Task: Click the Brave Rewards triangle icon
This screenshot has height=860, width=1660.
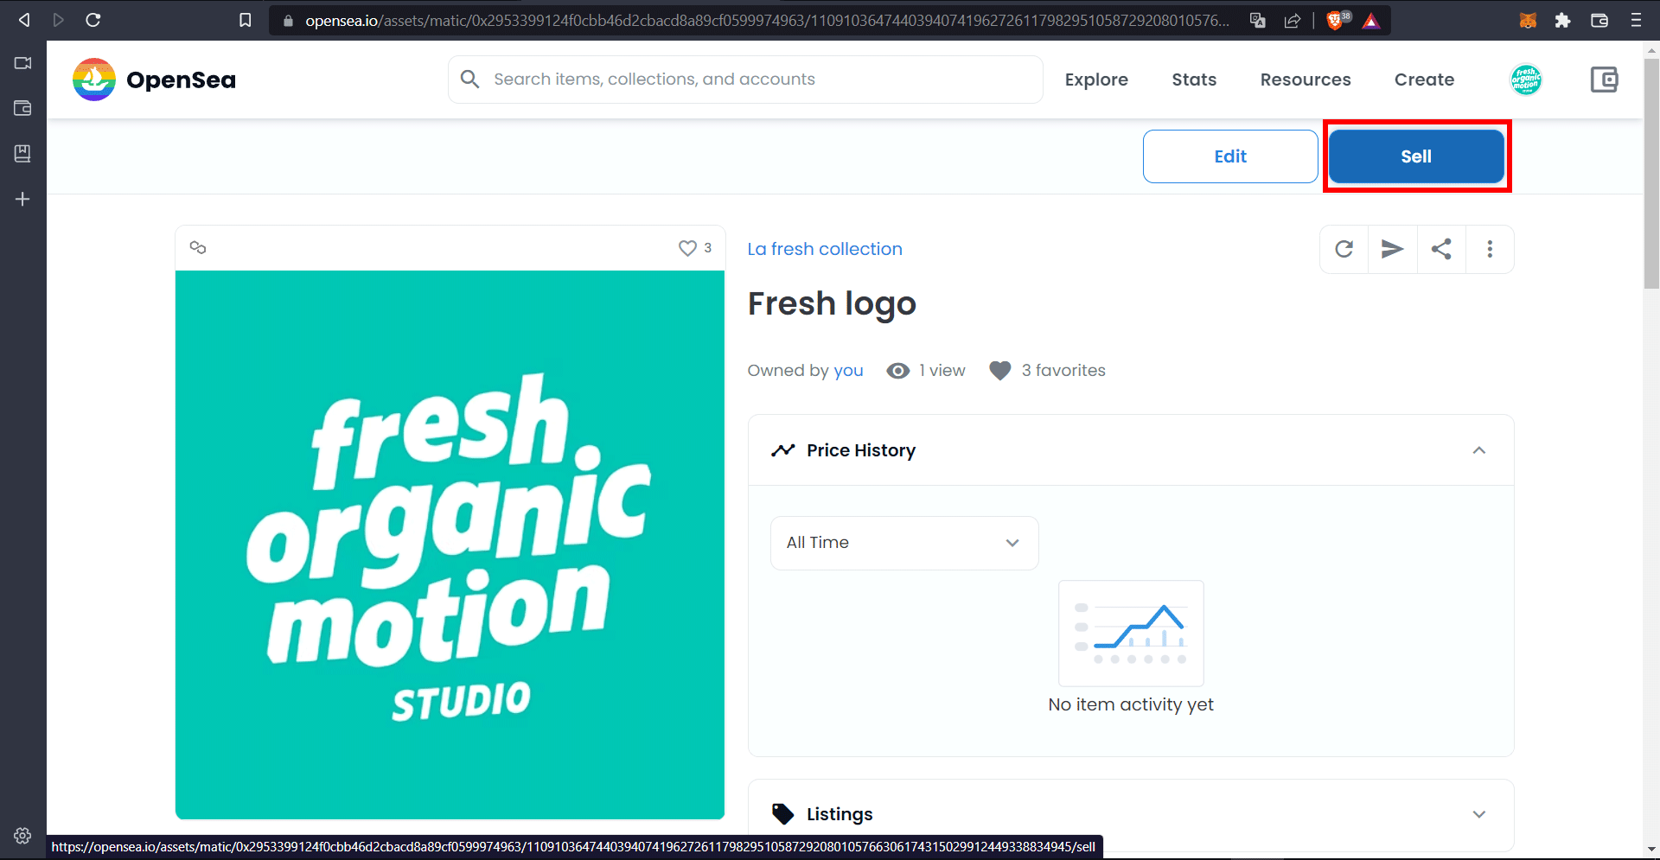Action: (x=1371, y=21)
